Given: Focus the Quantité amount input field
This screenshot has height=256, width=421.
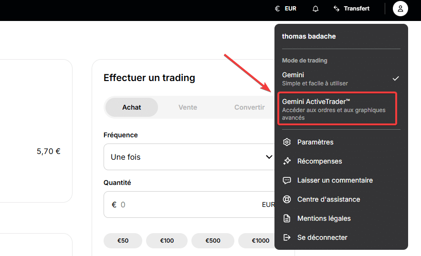Looking at the screenshot, I should pos(189,205).
